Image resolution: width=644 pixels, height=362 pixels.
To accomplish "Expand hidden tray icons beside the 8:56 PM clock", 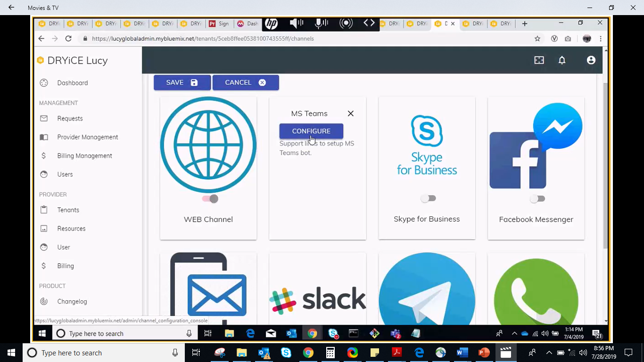I will (x=549, y=353).
